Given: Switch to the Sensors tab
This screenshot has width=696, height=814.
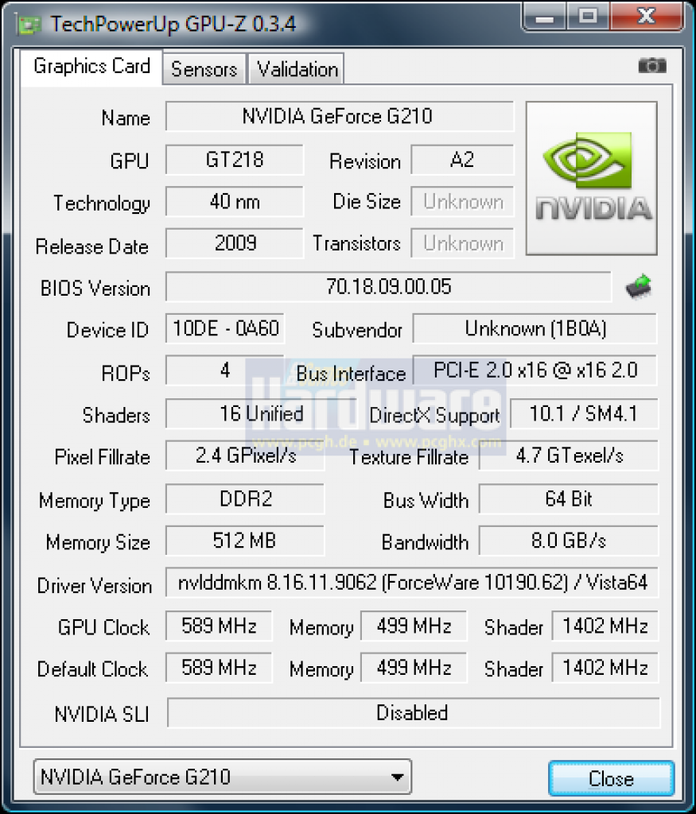Looking at the screenshot, I should (x=204, y=69).
